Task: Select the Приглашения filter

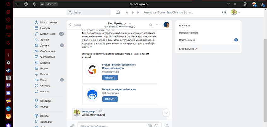Action: coord(208,40)
